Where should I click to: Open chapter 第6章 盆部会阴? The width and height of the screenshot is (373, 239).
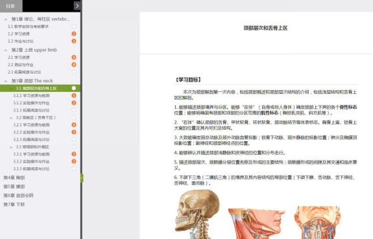[x=18, y=196]
